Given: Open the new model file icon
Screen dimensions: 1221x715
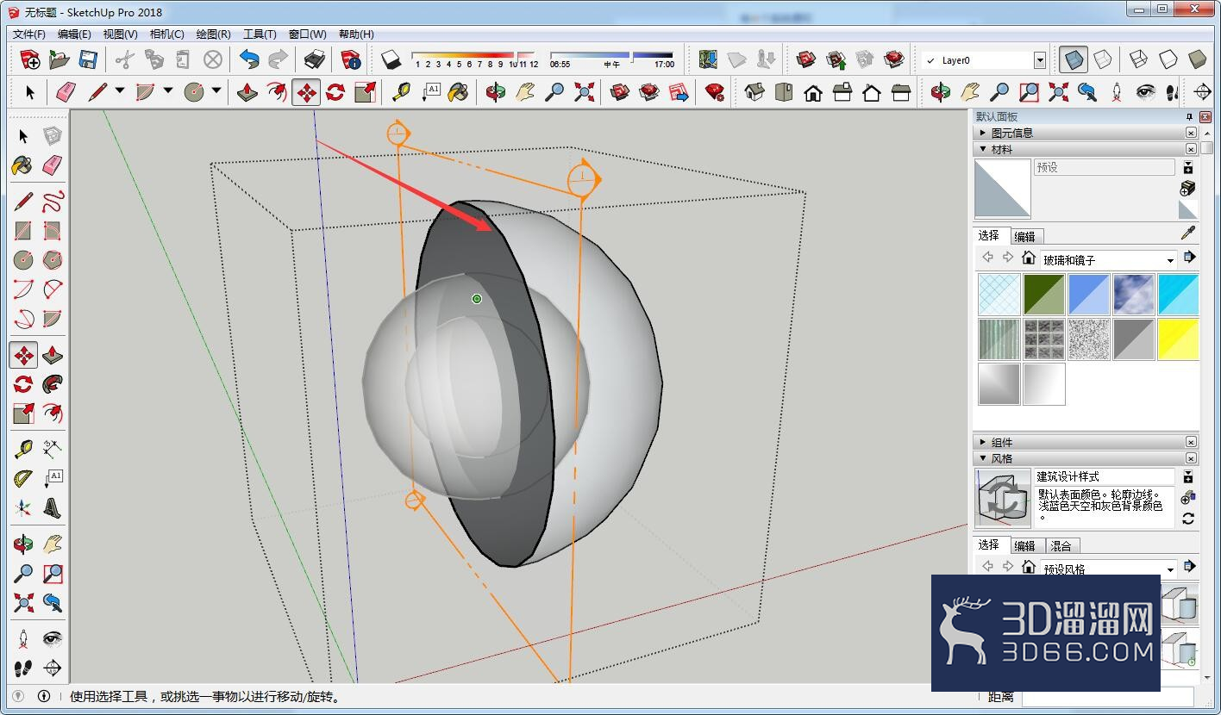Looking at the screenshot, I should pos(29,59).
